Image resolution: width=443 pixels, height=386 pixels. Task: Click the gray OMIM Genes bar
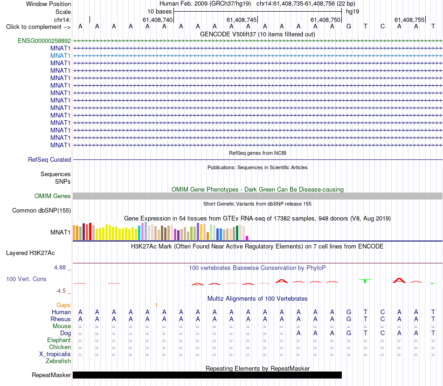[x=258, y=196]
